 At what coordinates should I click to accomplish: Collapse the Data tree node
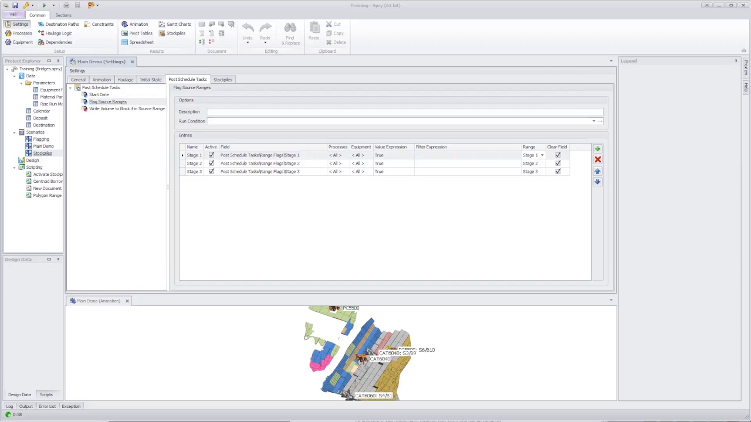15,76
